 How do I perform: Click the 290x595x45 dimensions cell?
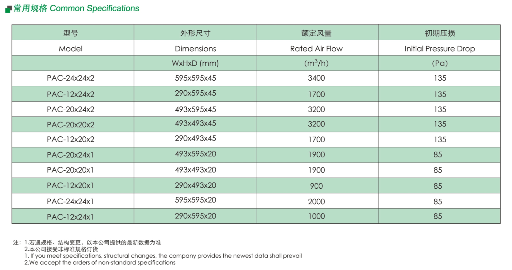(195, 93)
